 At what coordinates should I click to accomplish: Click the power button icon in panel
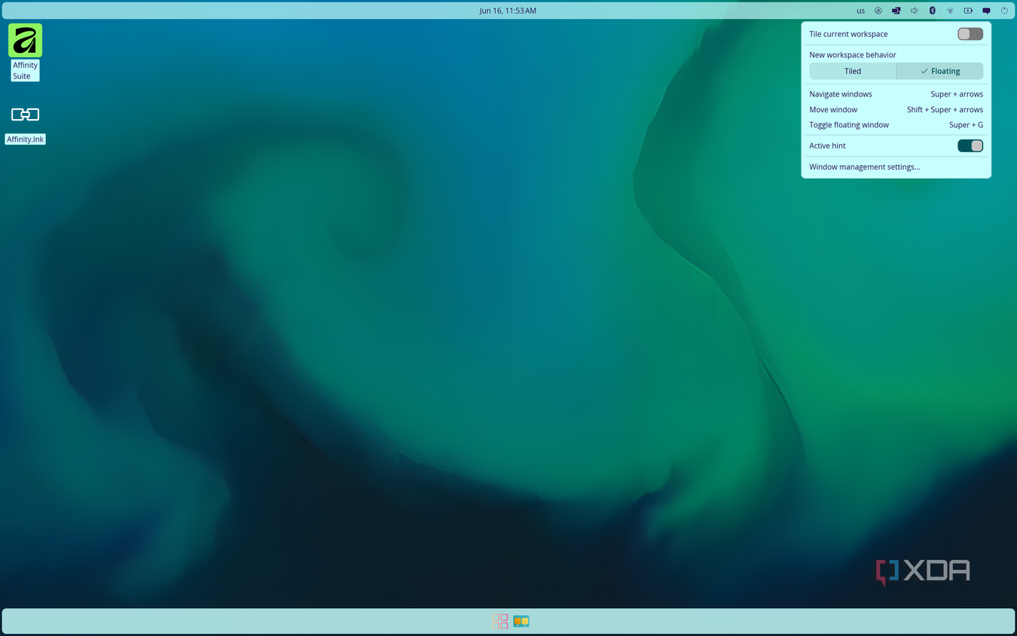[x=1004, y=11]
